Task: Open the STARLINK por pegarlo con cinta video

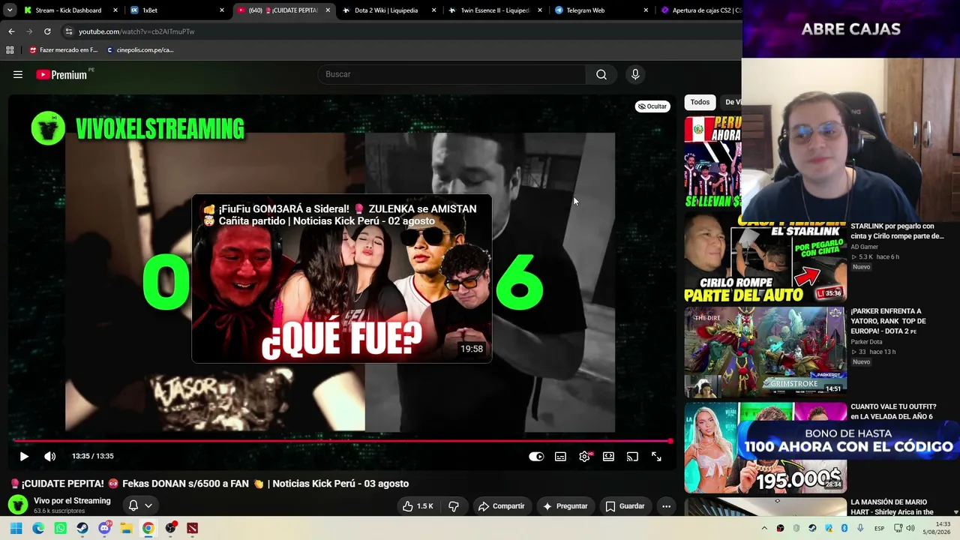Action: pyautogui.click(x=897, y=231)
